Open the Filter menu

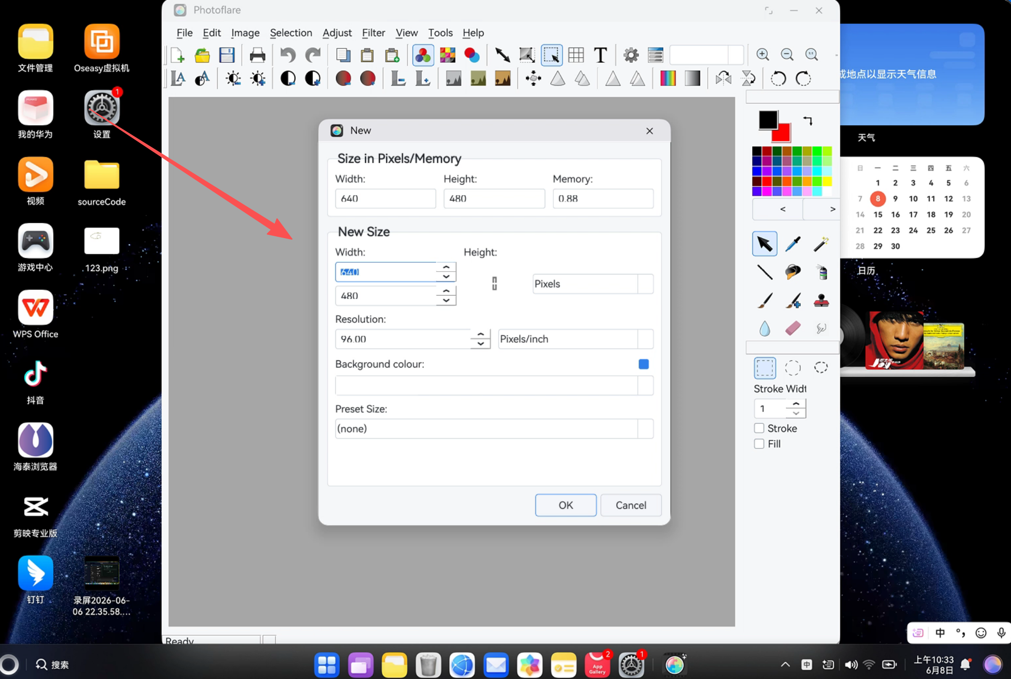373,33
